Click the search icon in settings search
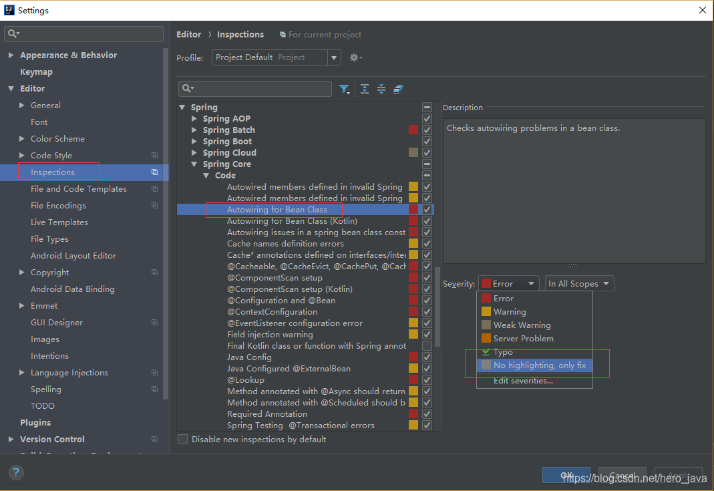Viewport: 714px width, 491px height. tap(13, 33)
